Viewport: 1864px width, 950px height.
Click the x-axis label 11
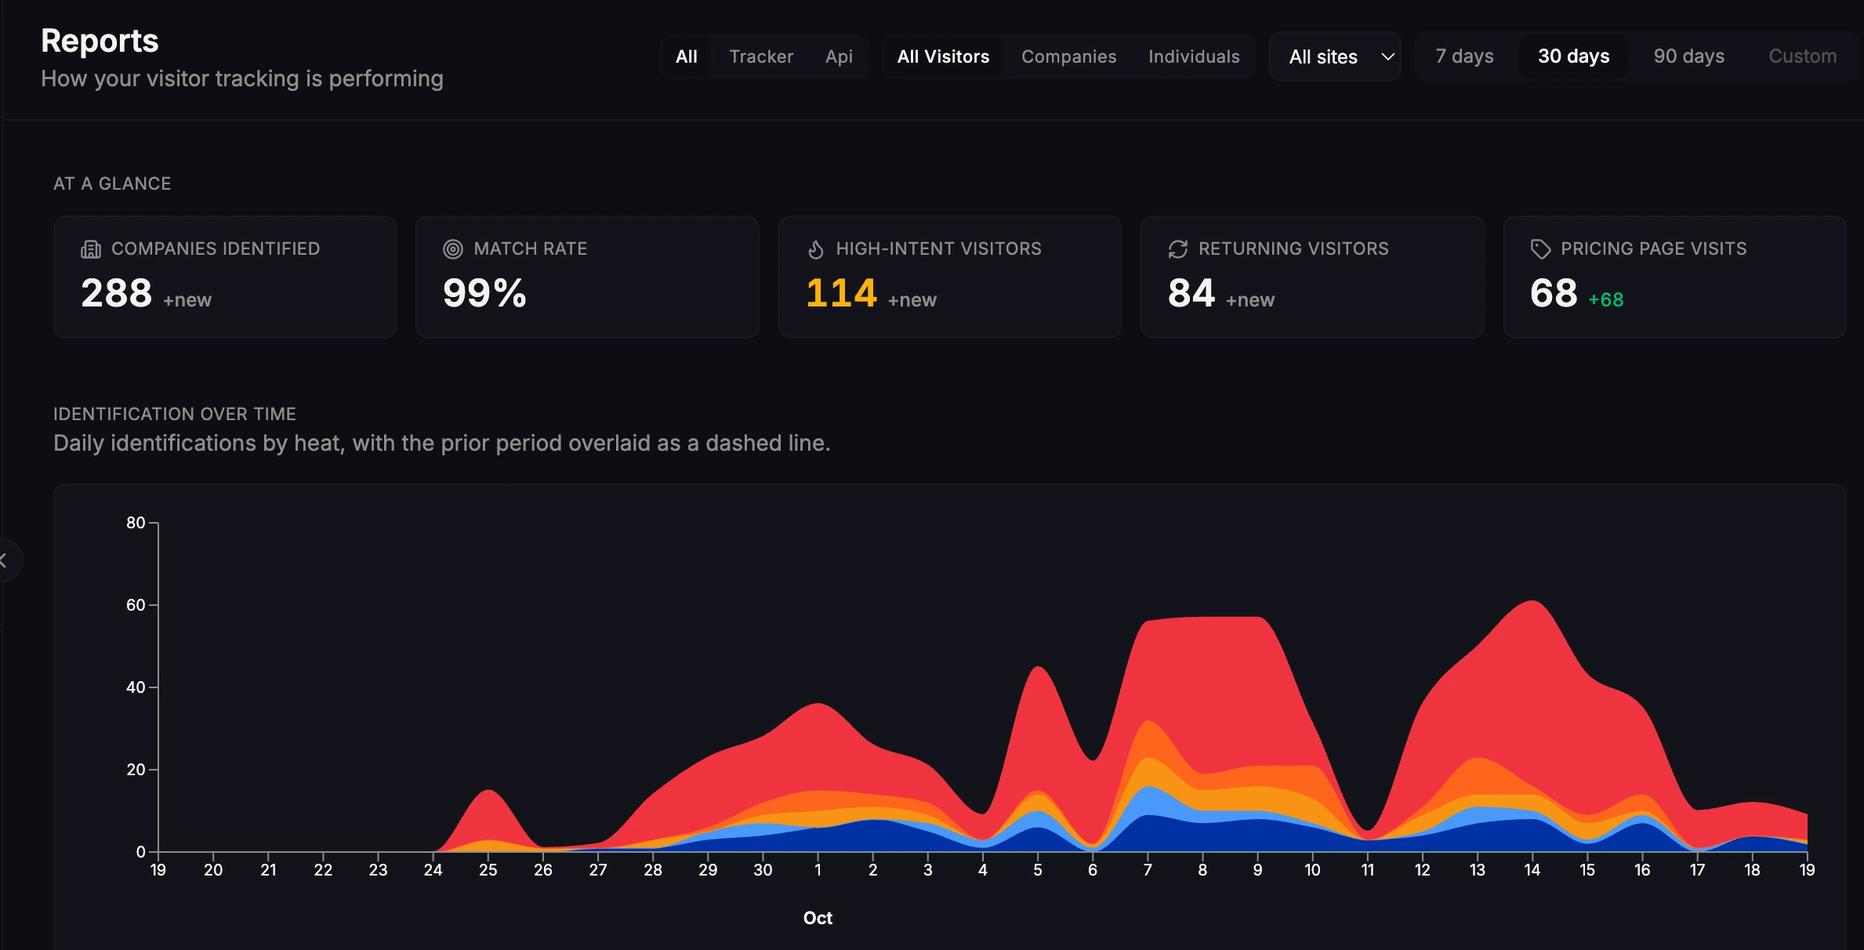[x=1367, y=870]
